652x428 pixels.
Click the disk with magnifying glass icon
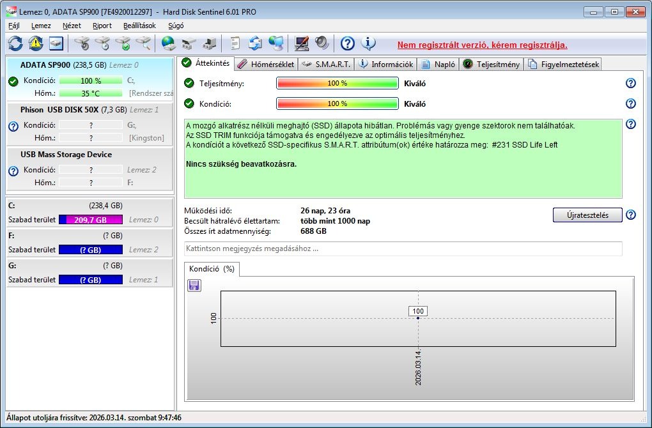[x=143, y=43]
